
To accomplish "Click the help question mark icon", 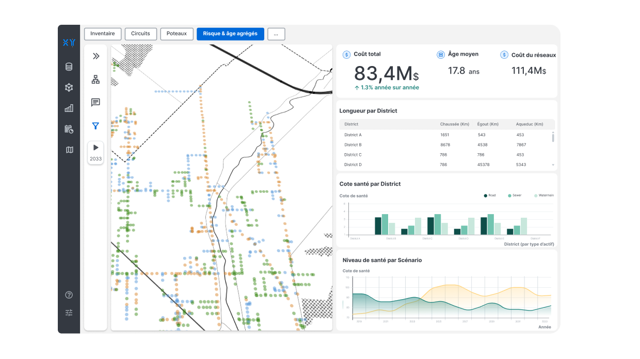I will tap(69, 295).
